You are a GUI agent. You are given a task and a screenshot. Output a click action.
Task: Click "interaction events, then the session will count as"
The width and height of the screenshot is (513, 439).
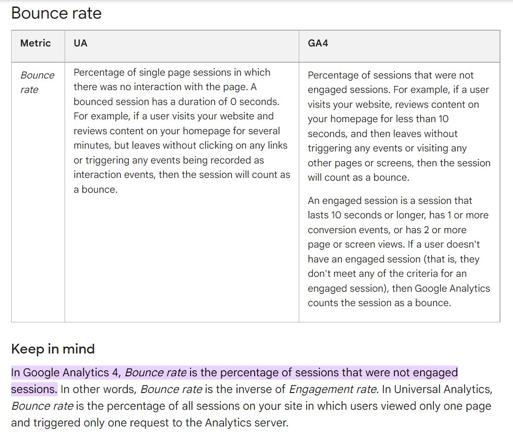pyautogui.click(x=182, y=175)
